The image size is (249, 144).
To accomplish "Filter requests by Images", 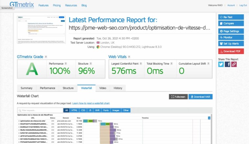I will [116, 110].
